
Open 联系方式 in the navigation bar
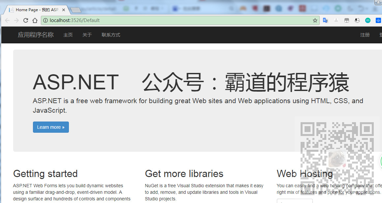tap(111, 35)
